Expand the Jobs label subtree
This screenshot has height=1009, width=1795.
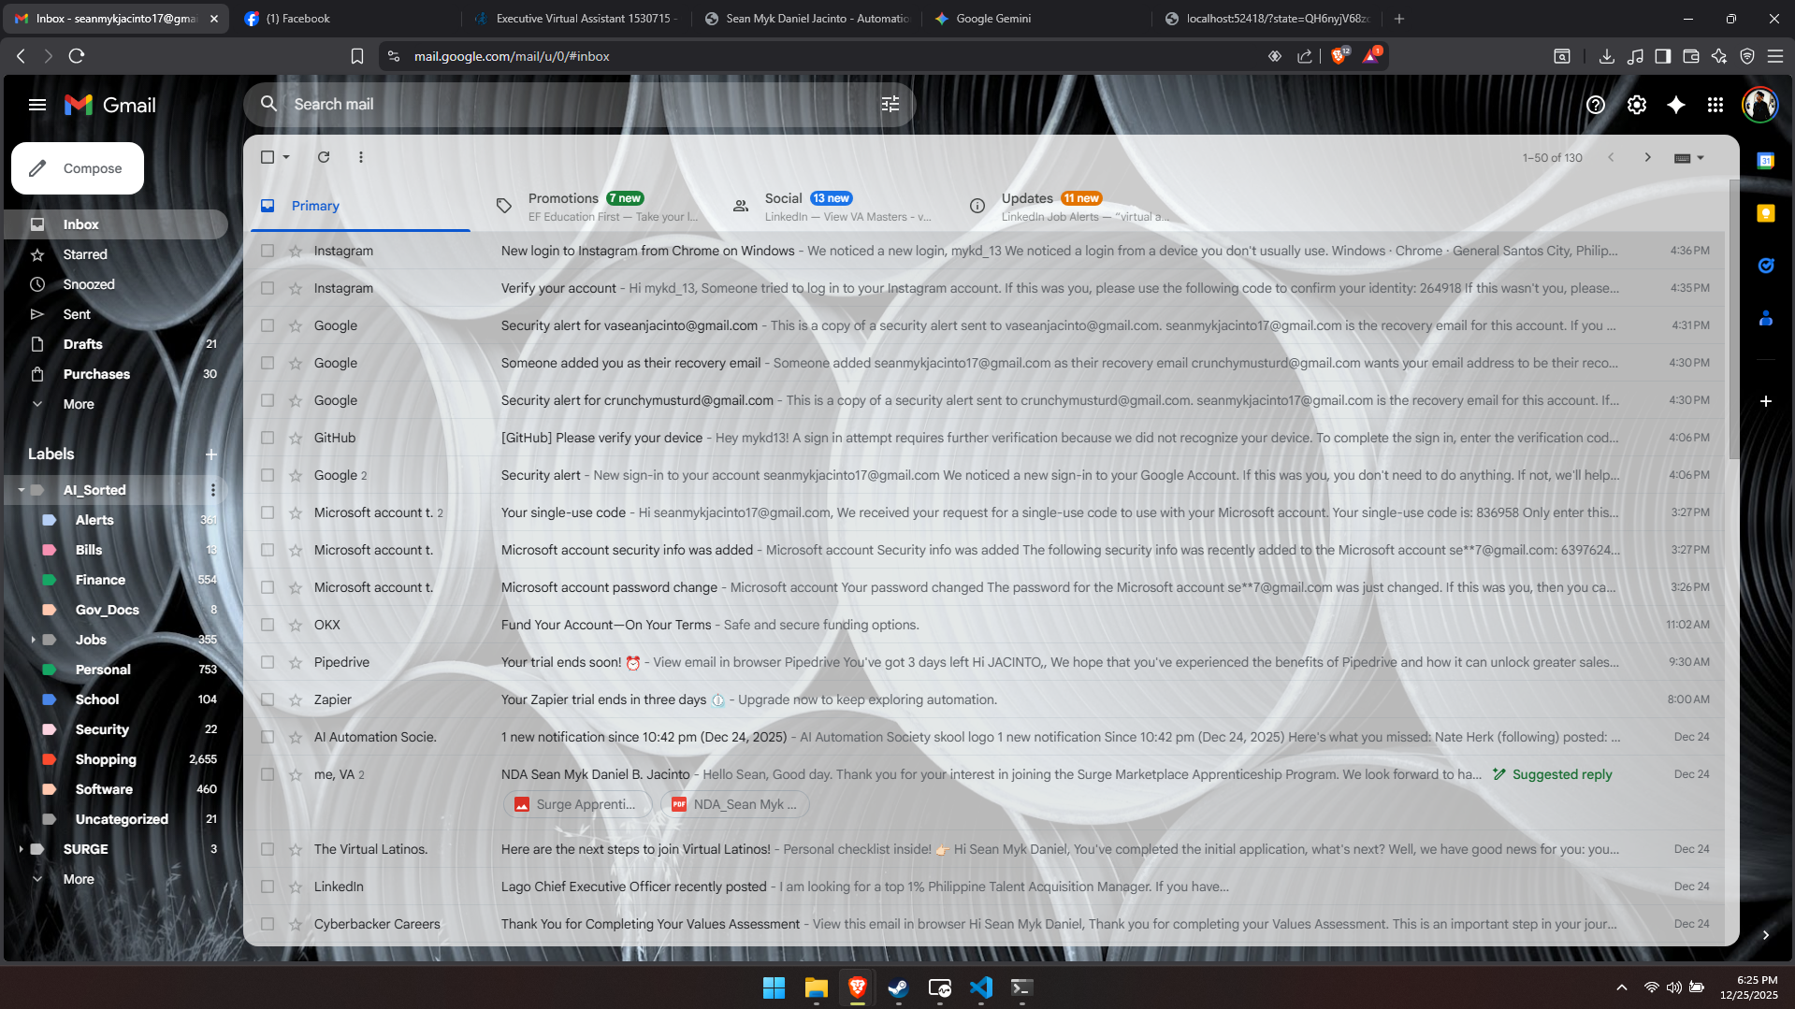tap(34, 640)
